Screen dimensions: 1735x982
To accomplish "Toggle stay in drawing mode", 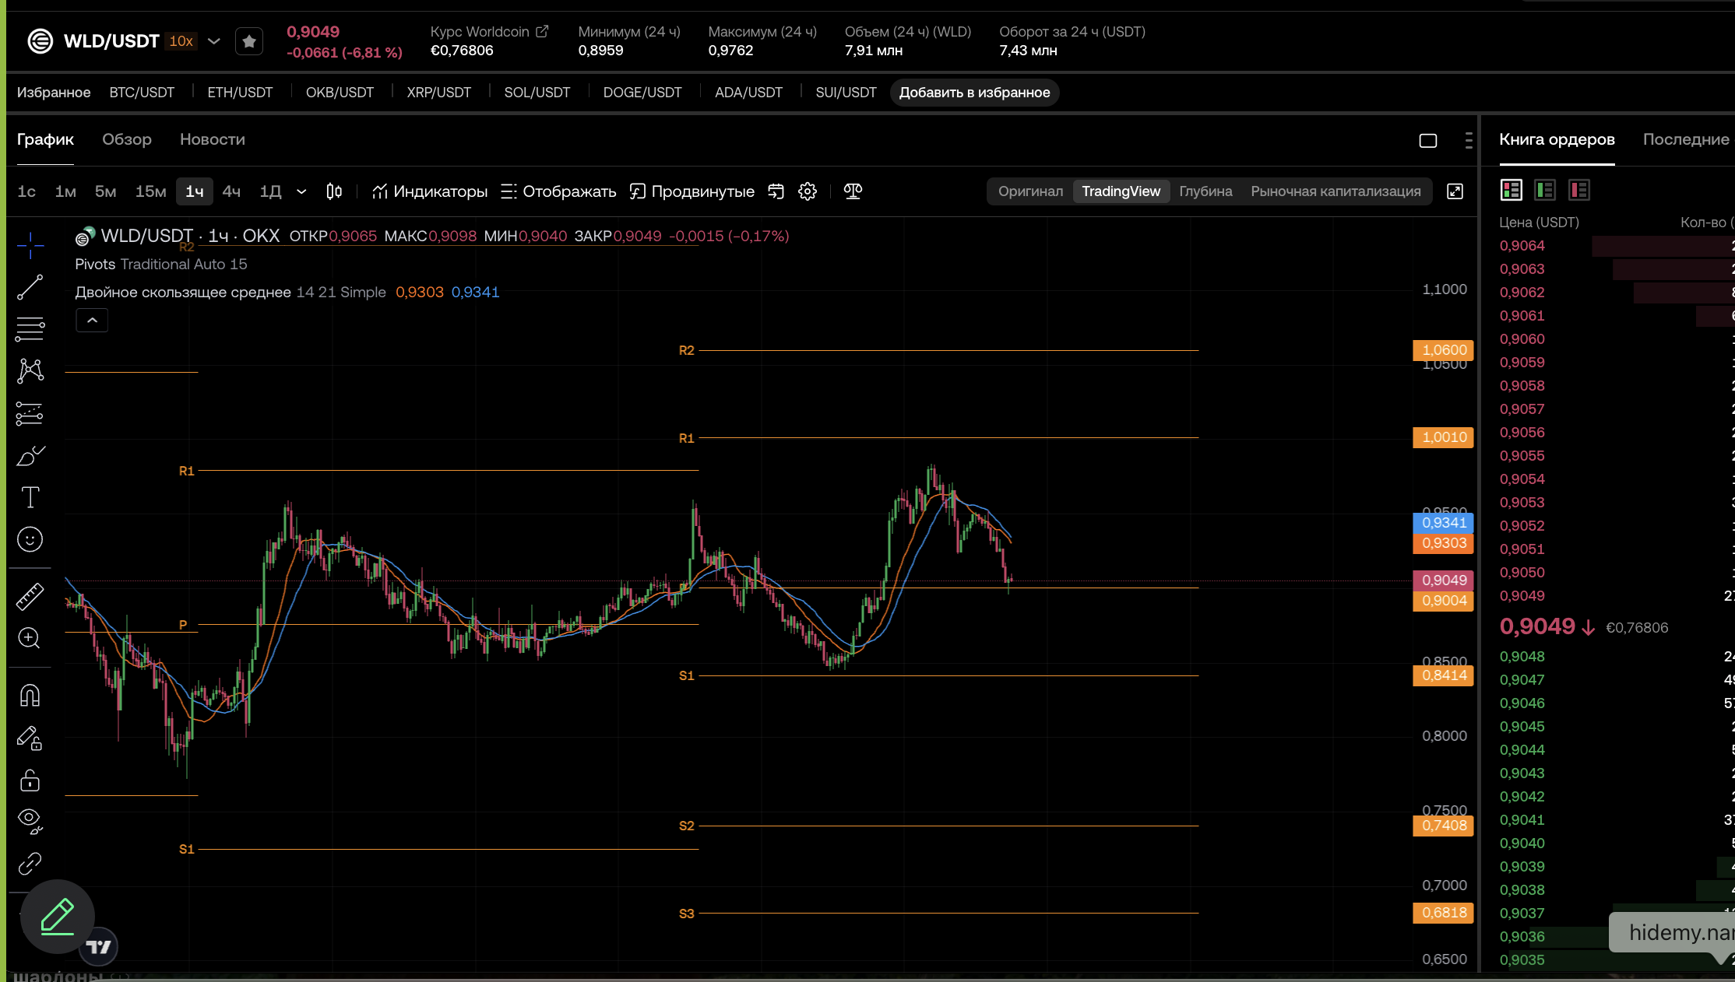I will (x=30, y=738).
